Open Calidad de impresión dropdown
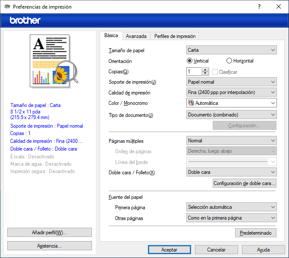Screen dimensions: 289x258 coord(231,92)
